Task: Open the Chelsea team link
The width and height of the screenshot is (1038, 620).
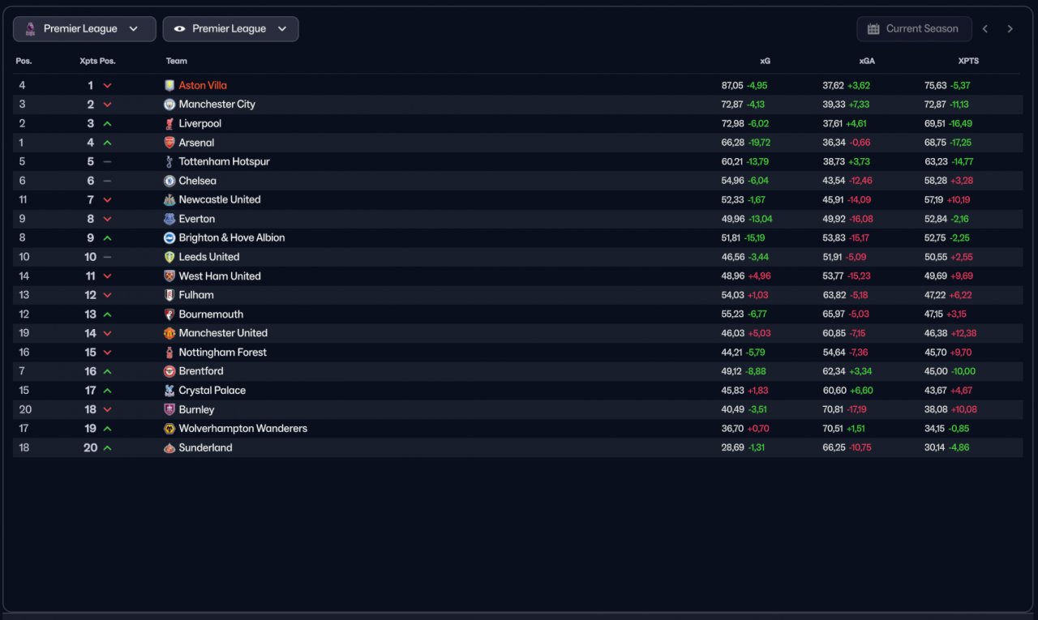Action: coord(198,181)
